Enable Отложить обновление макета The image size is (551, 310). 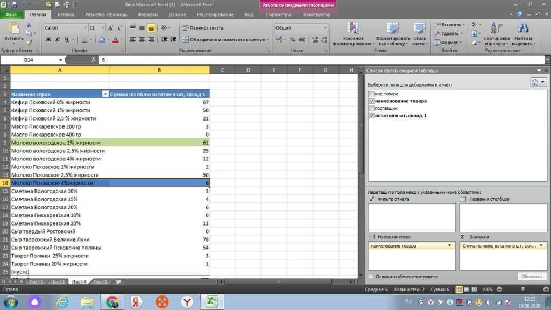click(371, 277)
